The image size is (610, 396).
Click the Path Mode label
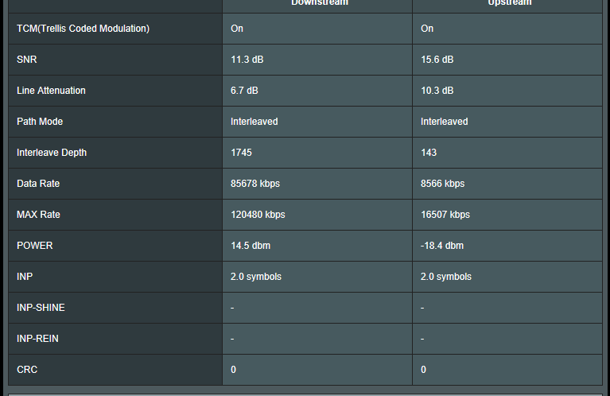tap(40, 122)
